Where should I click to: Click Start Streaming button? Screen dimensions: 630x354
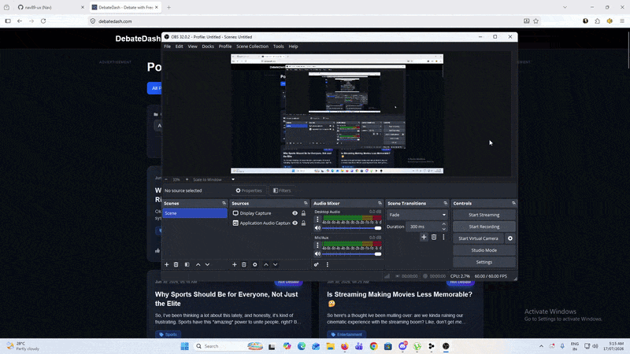[484, 215]
